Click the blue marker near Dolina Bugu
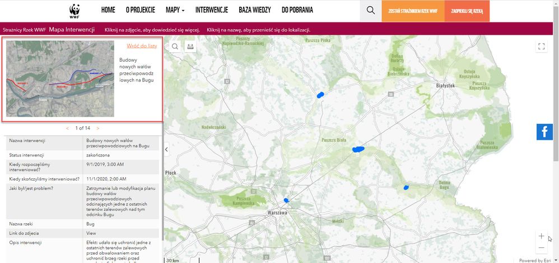 pos(406,187)
